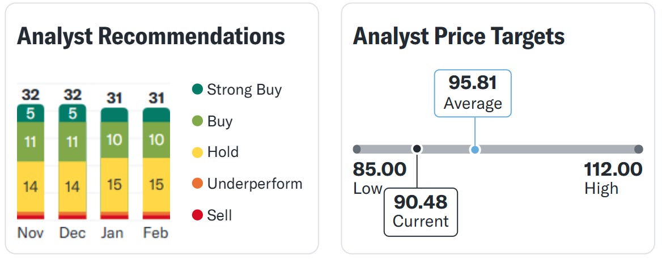Click the Analyst Price Targets heading
The image size is (662, 259).
click(459, 37)
